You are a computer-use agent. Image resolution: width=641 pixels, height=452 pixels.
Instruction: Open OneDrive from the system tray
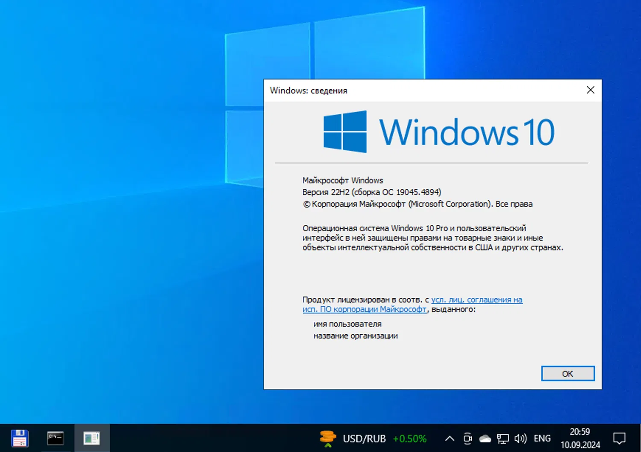(x=485, y=438)
